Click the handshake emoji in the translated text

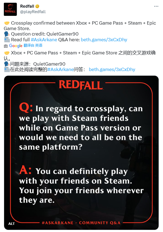click(x=7, y=53)
